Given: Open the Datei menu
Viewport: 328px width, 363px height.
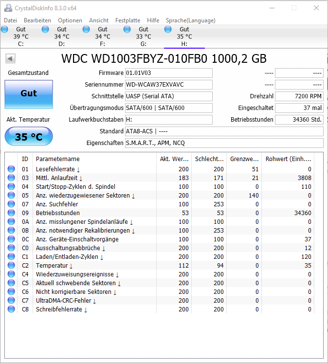Looking at the screenshot, I should pos(10,20).
